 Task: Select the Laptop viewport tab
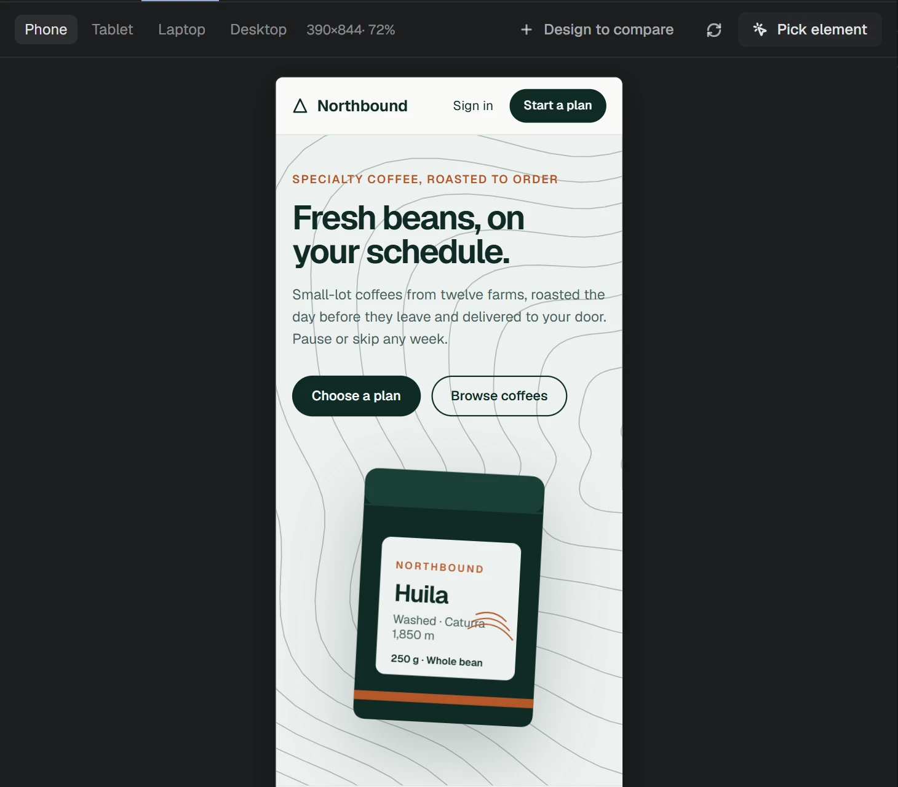point(181,30)
